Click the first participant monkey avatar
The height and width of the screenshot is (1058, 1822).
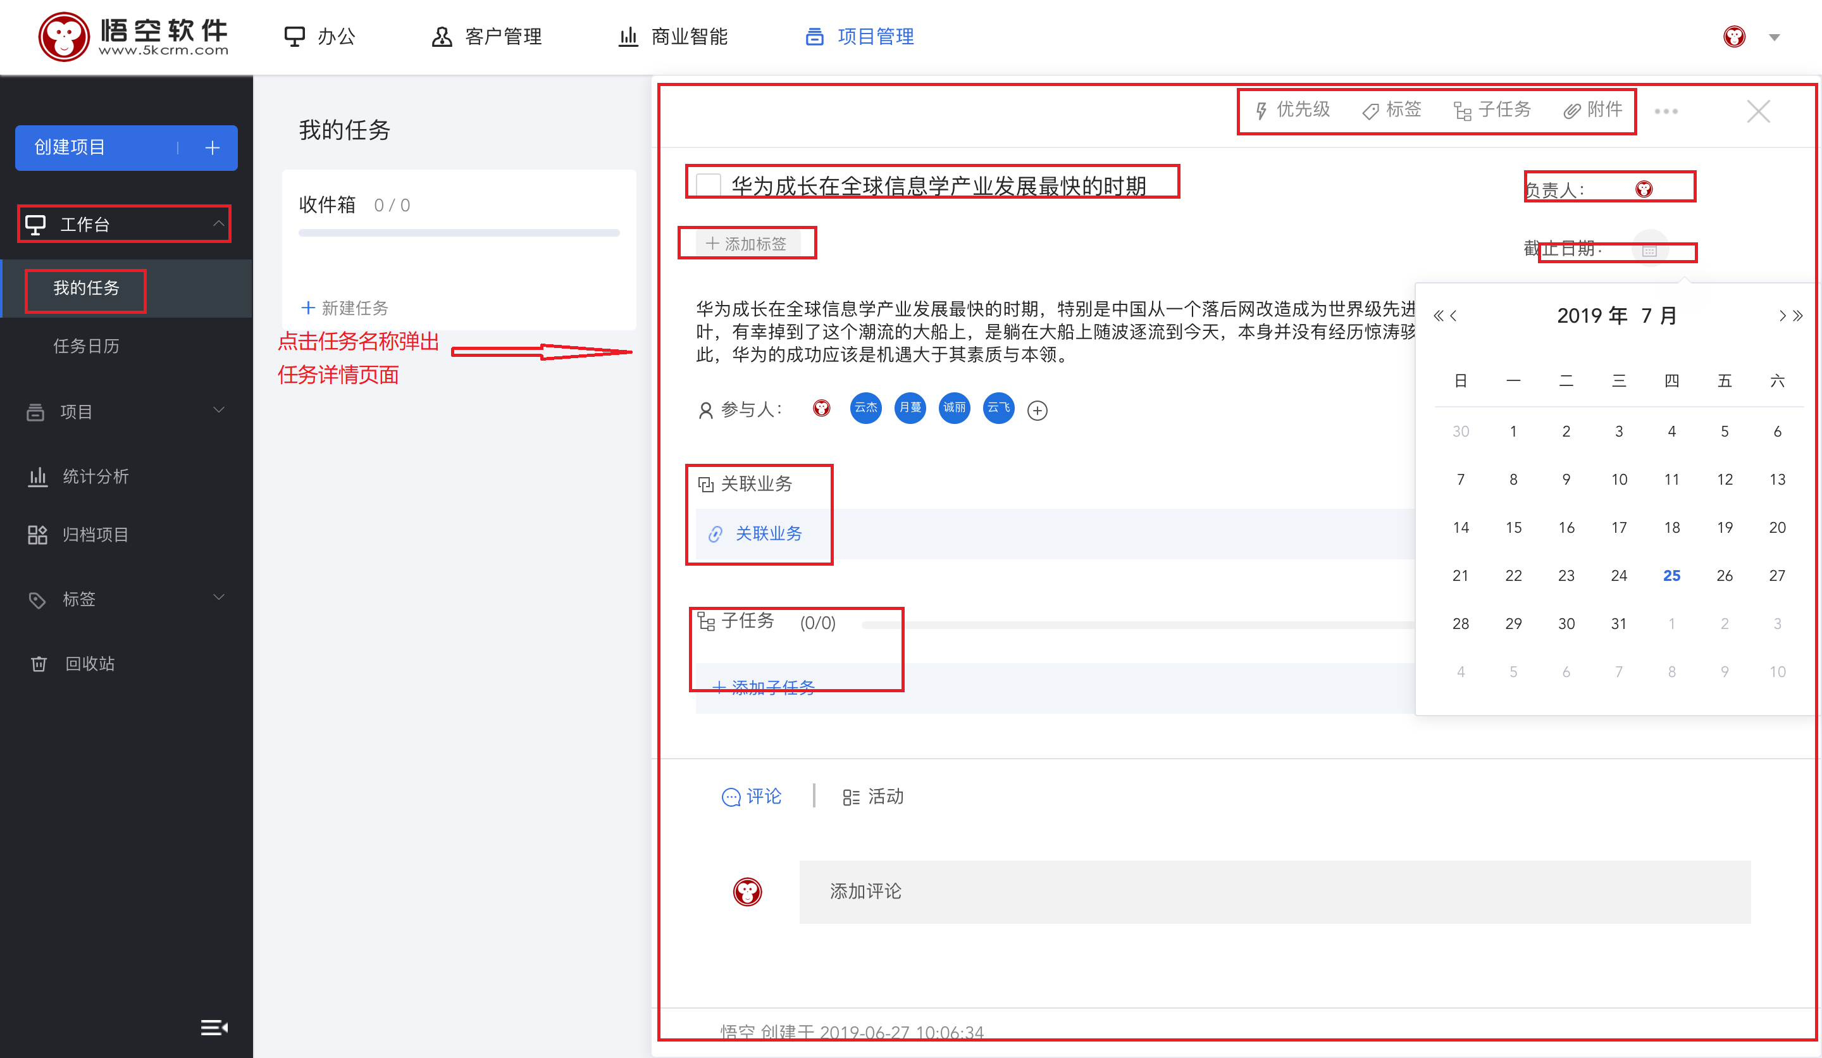point(821,409)
